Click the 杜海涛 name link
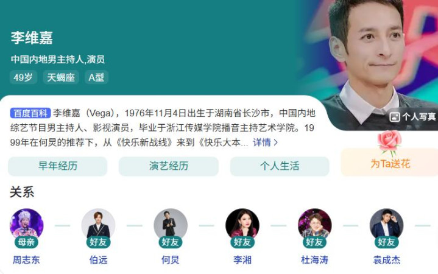This screenshot has width=438, height=274. coord(314,260)
